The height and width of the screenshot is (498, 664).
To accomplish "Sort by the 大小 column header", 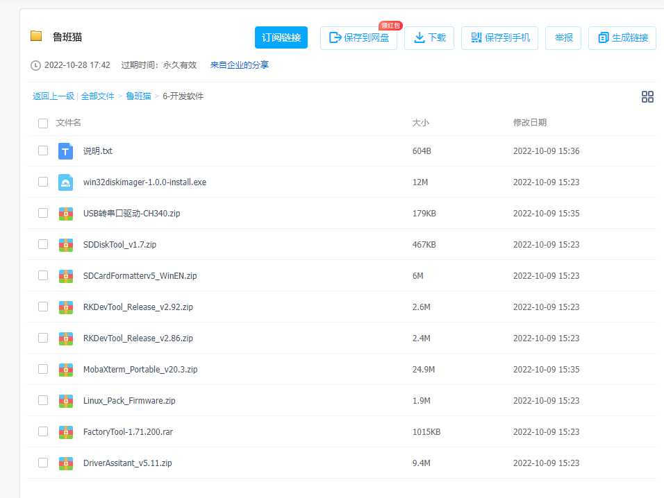I will pos(420,123).
